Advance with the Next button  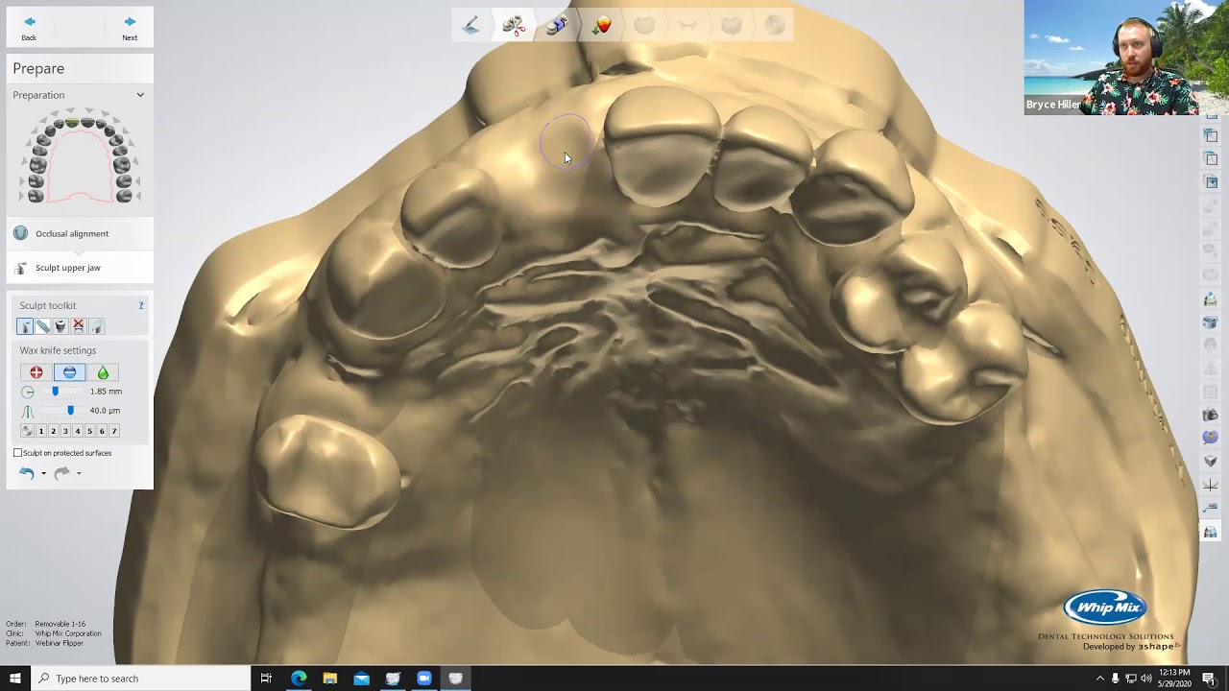pyautogui.click(x=130, y=28)
